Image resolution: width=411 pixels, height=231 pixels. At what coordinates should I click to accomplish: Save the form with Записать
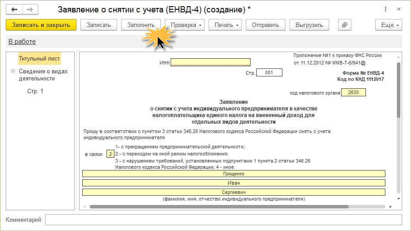(x=99, y=25)
